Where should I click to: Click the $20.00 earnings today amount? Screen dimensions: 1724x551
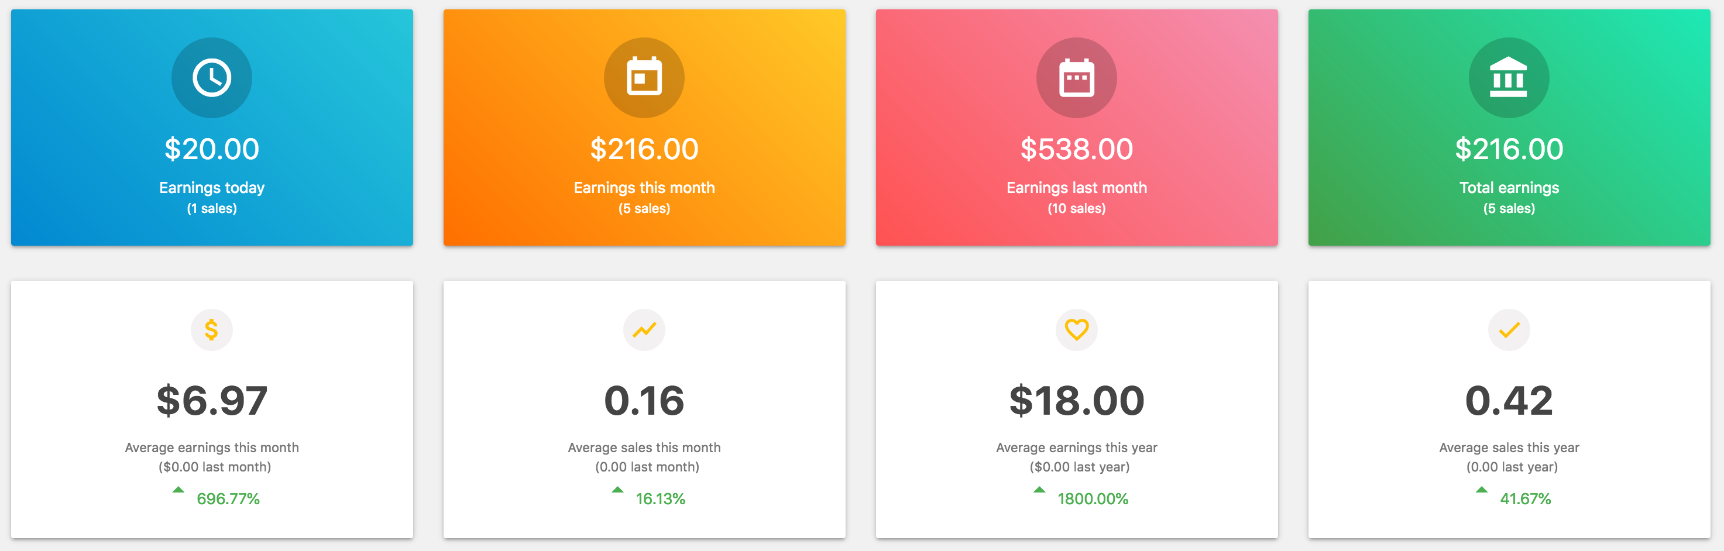pos(211,149)
